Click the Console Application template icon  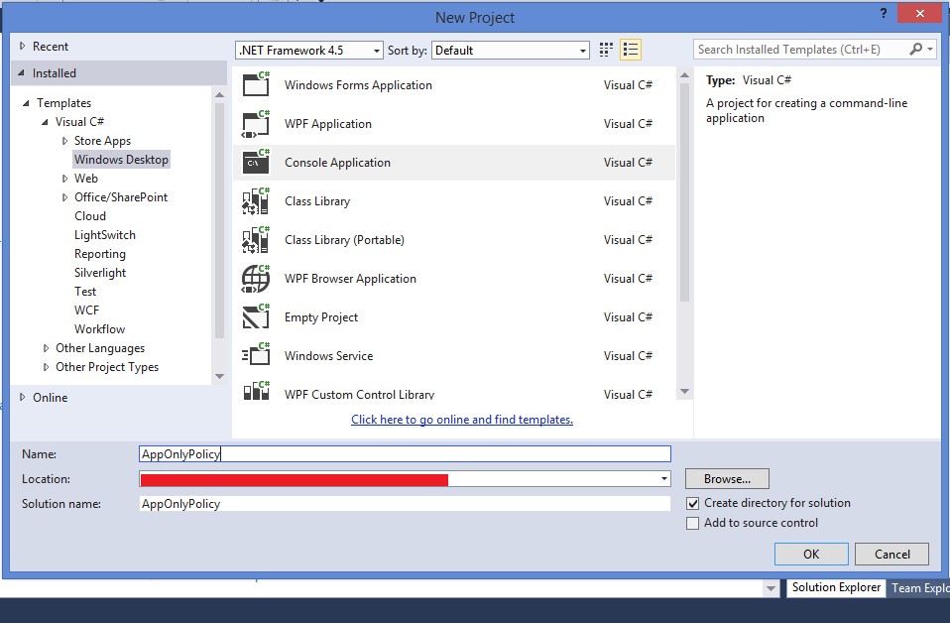pyautogui.click(x=256, y=162)
